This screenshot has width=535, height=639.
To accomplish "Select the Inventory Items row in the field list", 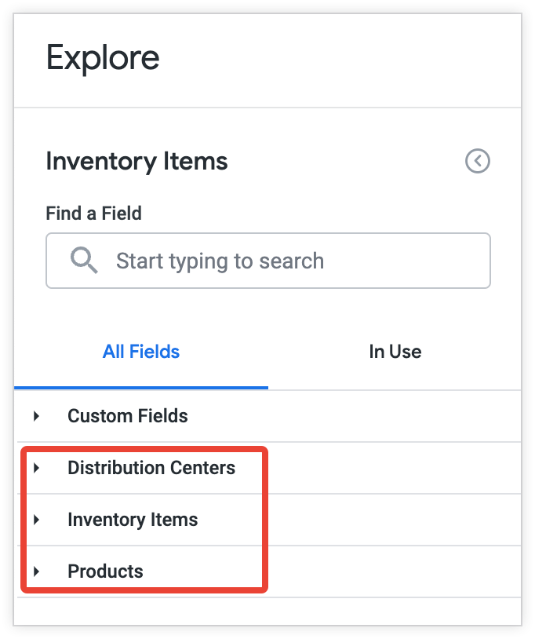I will [133, 520].
